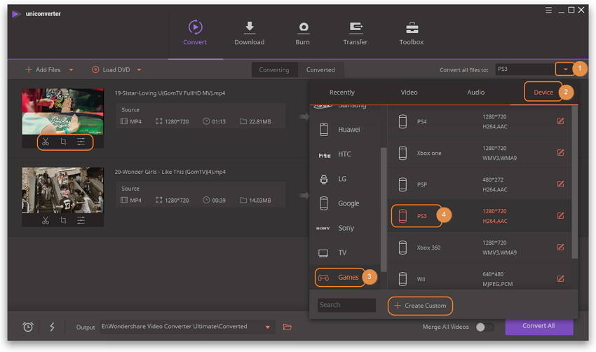Image resolution: width=596 pixels, height=352 pixels.
Task: Click the device category list scrollbar
Action: coord(383,209)
